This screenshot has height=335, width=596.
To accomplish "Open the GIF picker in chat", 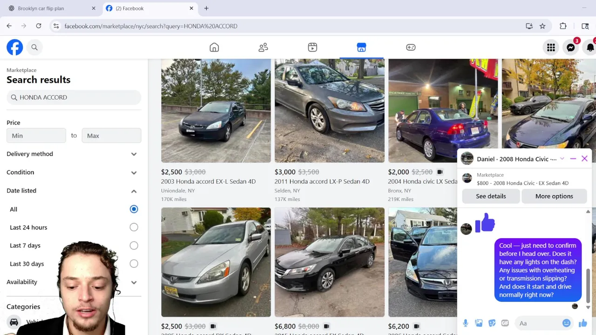I will 505,323.
